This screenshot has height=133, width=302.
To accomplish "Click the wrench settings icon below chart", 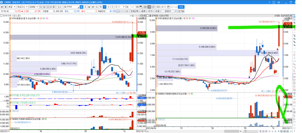I will (x=279, y=131).
